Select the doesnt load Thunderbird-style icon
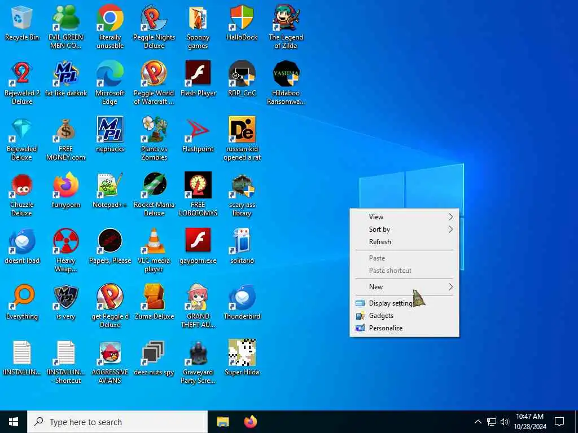Viewport: 578px width, 433px height. 22,246
